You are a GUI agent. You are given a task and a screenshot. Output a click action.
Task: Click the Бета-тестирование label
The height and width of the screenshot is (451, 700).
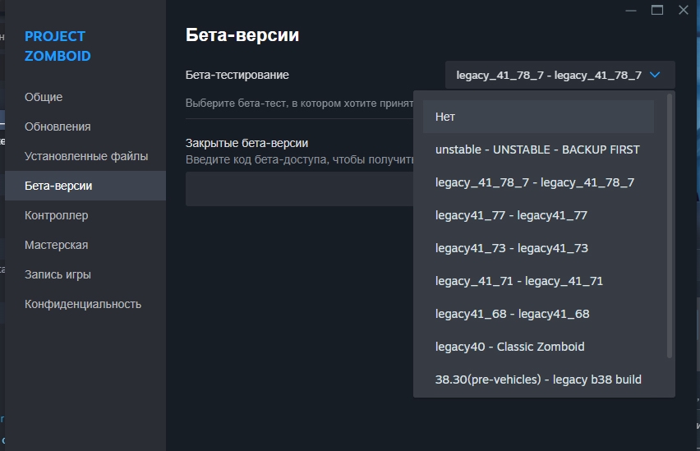[x=237, y=75]
